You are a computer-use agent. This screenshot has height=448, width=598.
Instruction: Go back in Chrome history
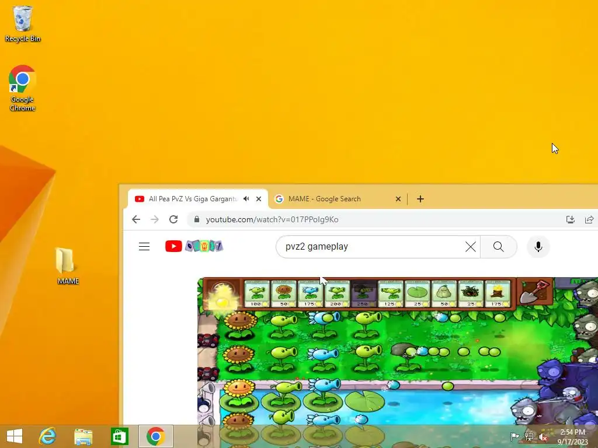pyautogui.click(x=136, y=219)
